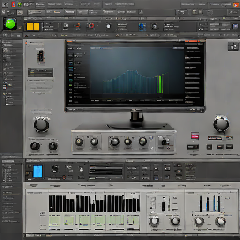240x240 pixels.
Task: Click the small orange dot at grey panel top-left
Action: coord(26,43)
